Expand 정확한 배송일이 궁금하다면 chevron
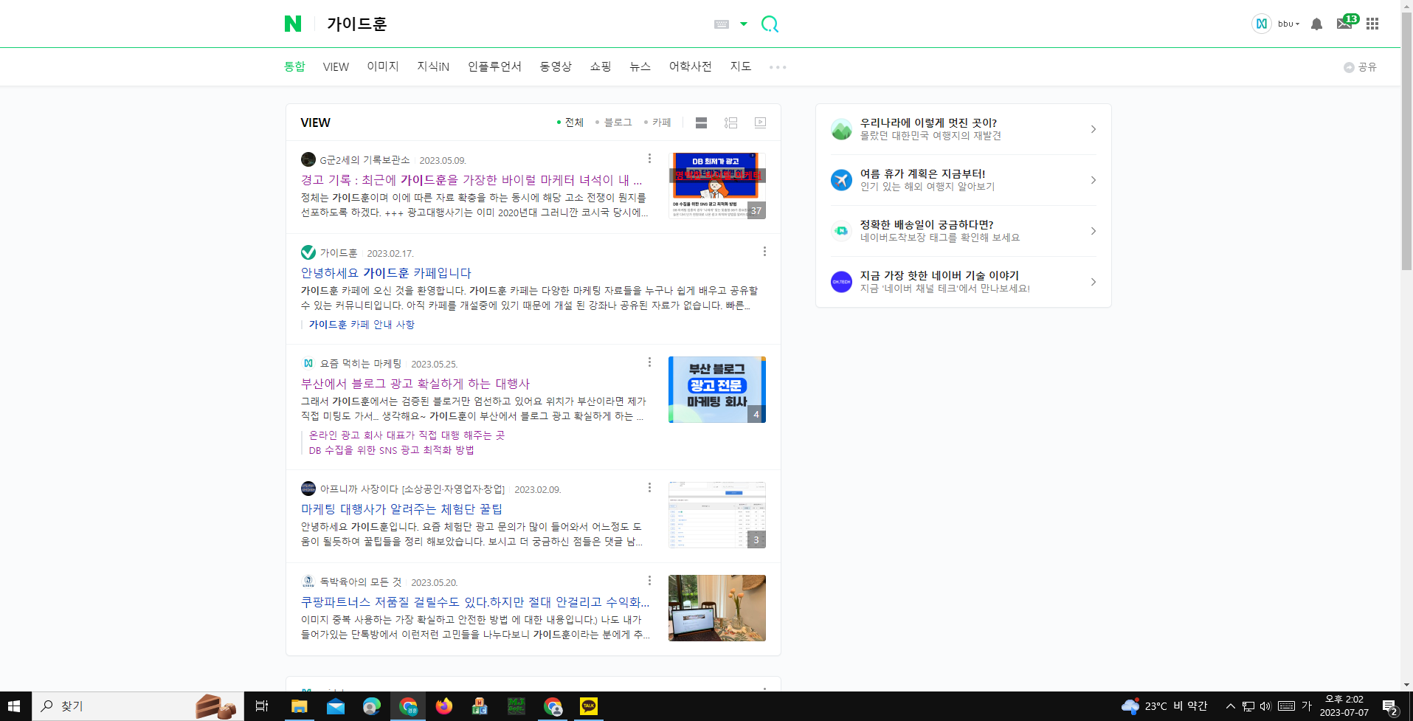Image resolution: width=1413 pixels, height=721 pixels. click(1094, 231)
